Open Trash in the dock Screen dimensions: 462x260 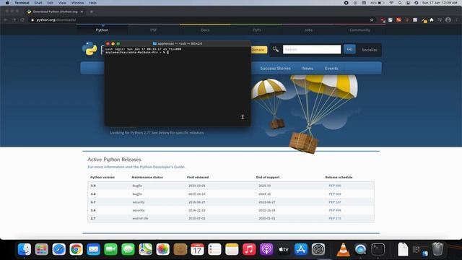[x=437, y=249]
